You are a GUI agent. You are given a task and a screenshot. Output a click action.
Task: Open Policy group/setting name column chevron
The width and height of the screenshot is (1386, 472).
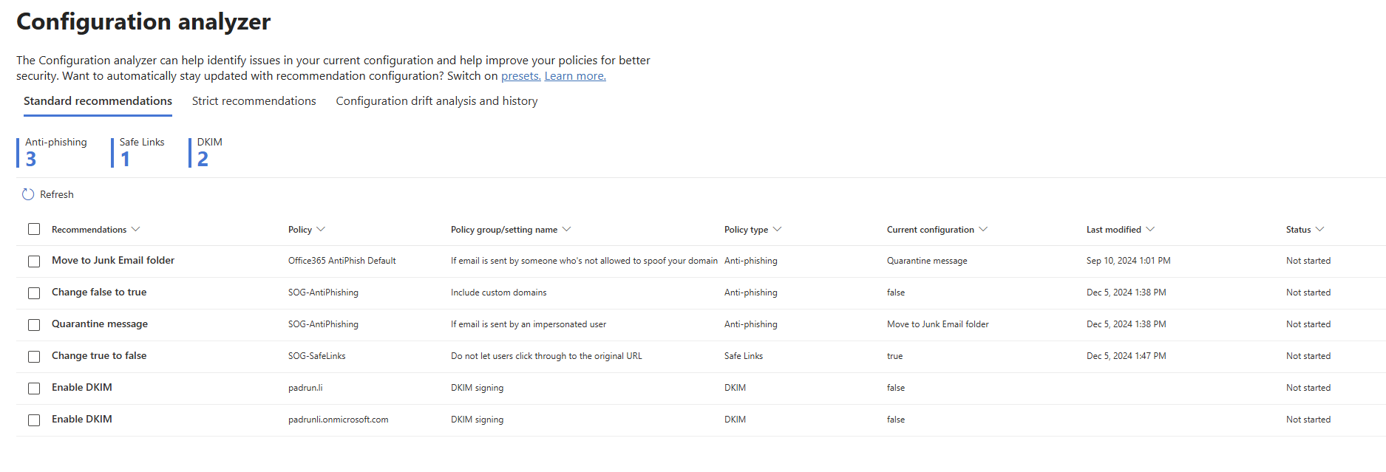(x=567, y=230)
